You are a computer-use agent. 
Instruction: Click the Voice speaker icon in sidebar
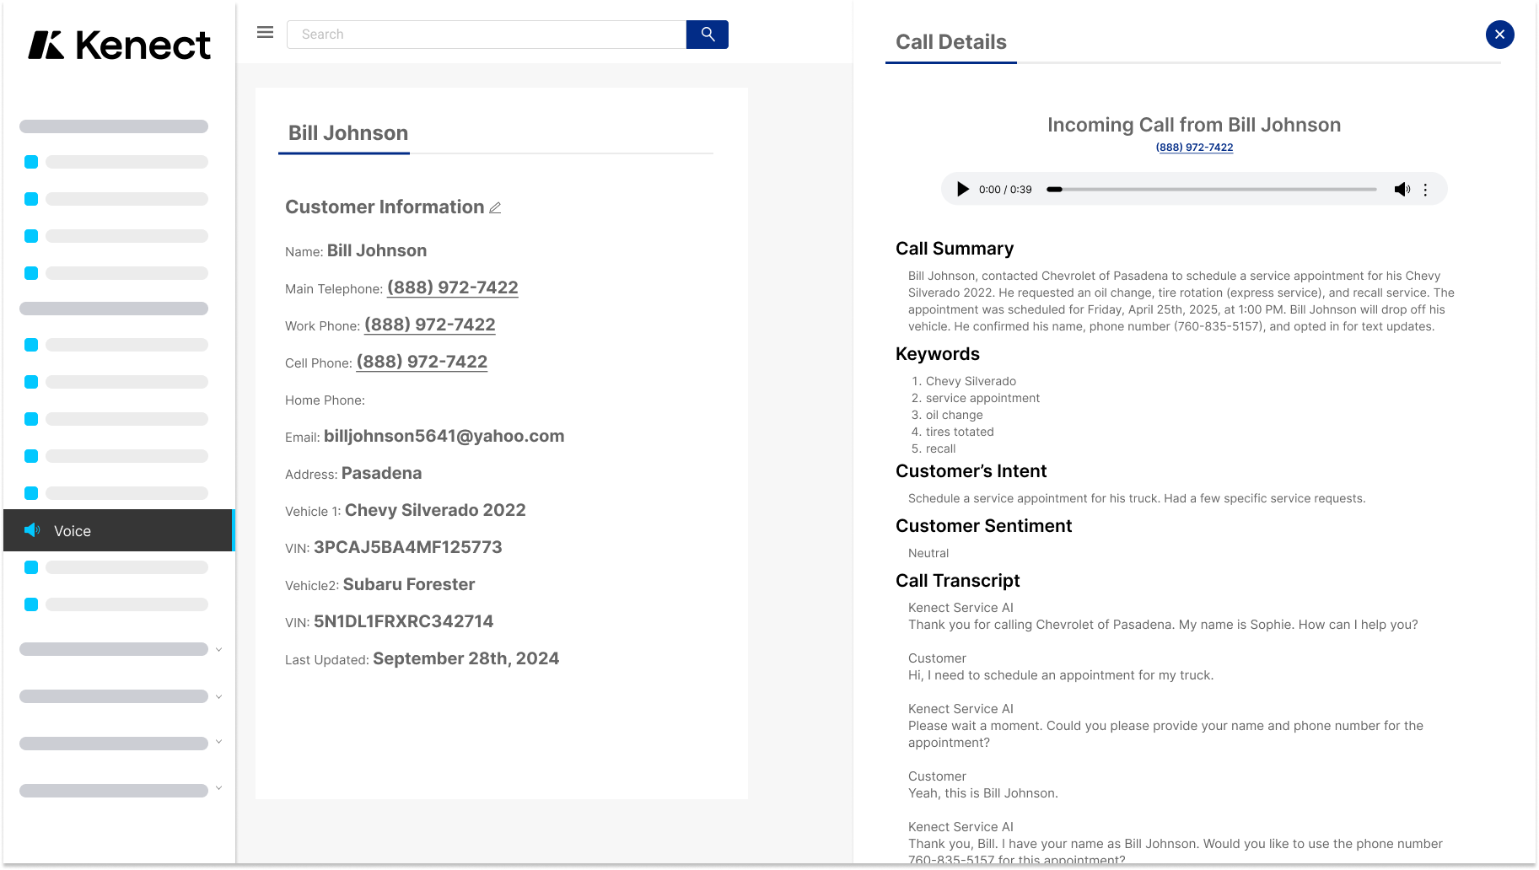click(x=32, y=530)
